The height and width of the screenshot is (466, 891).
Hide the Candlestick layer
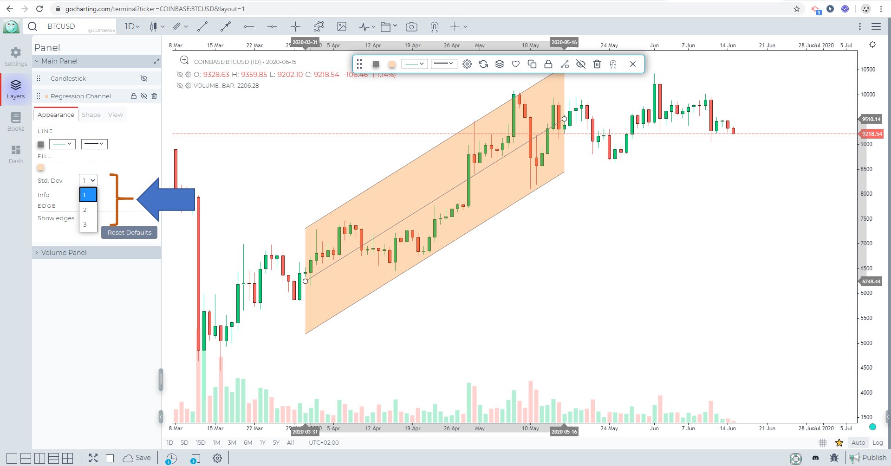pyautogui.click(x=144, y=78)
